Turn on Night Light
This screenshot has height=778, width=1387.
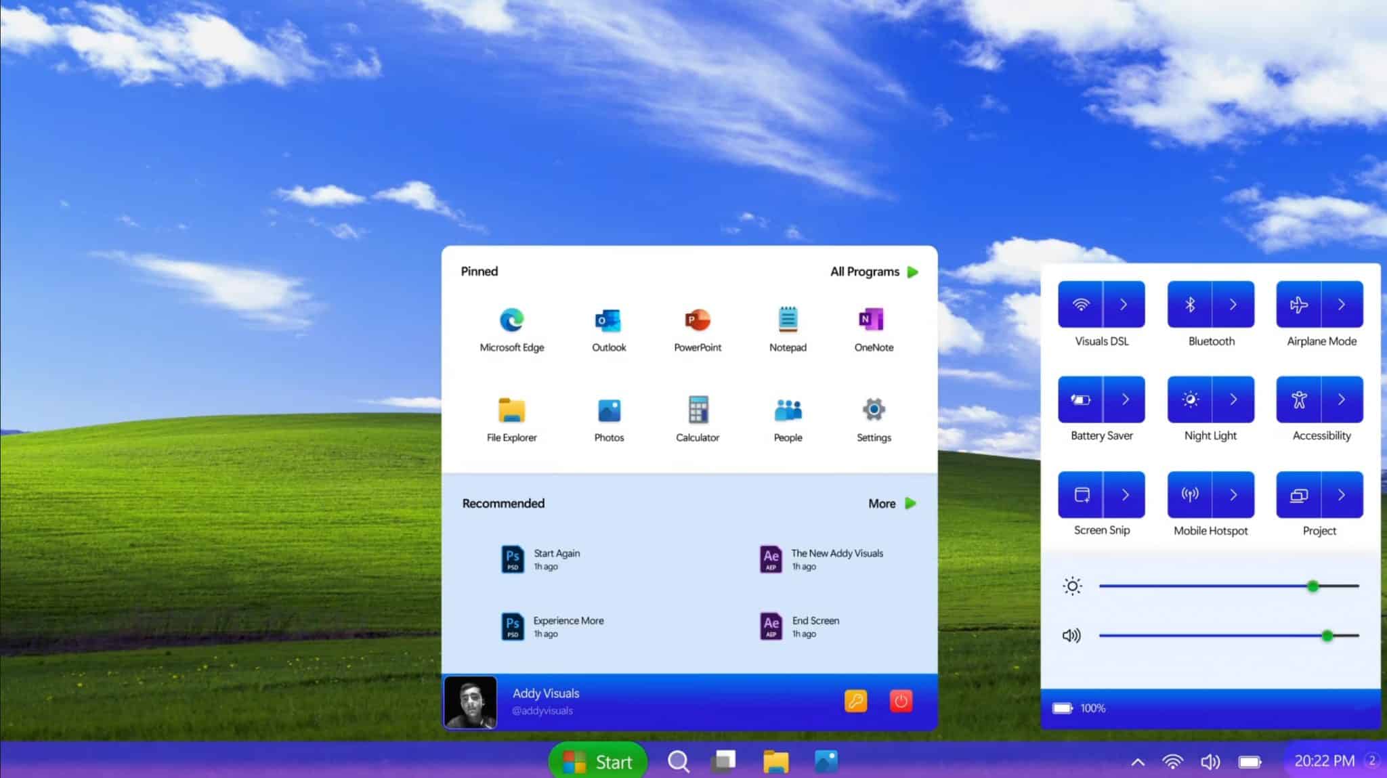coord(1191,399)
